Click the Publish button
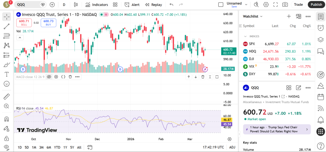 [316, 5]
